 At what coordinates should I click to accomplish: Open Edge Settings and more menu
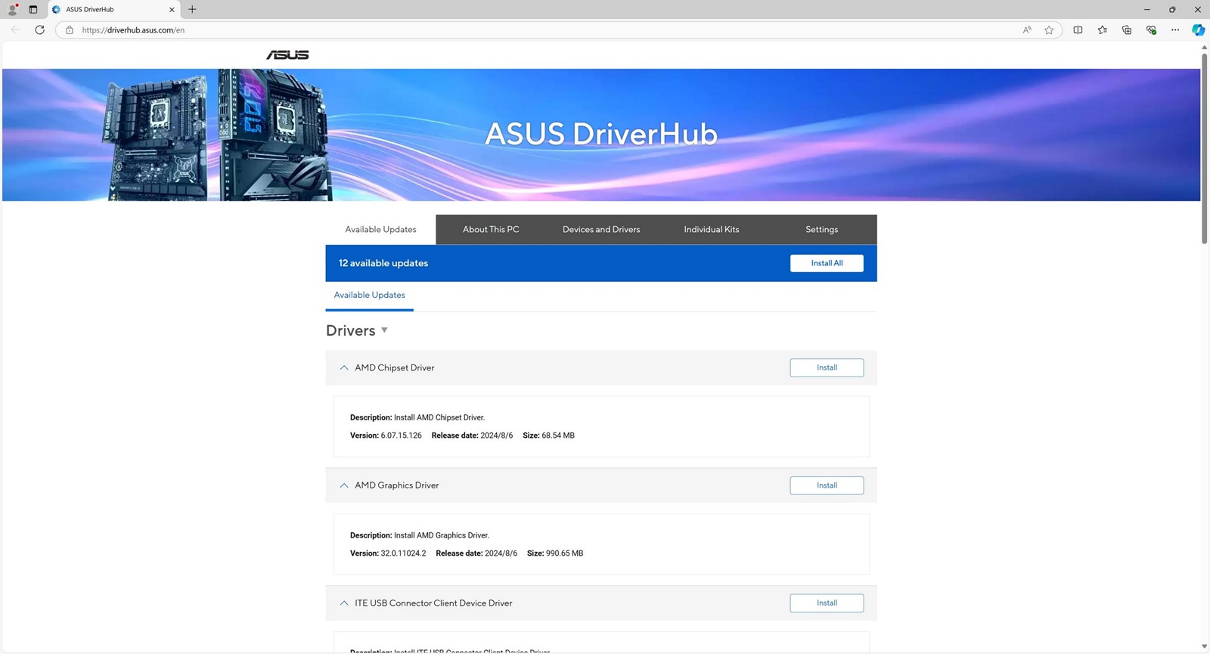point(1175,30)
